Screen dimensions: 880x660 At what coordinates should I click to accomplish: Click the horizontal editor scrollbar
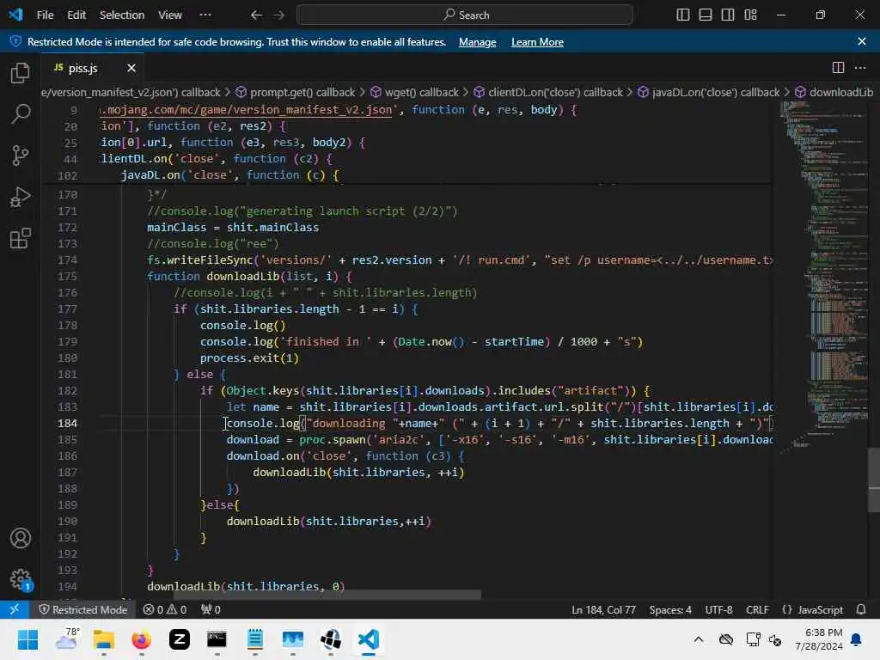click(327, 595)
